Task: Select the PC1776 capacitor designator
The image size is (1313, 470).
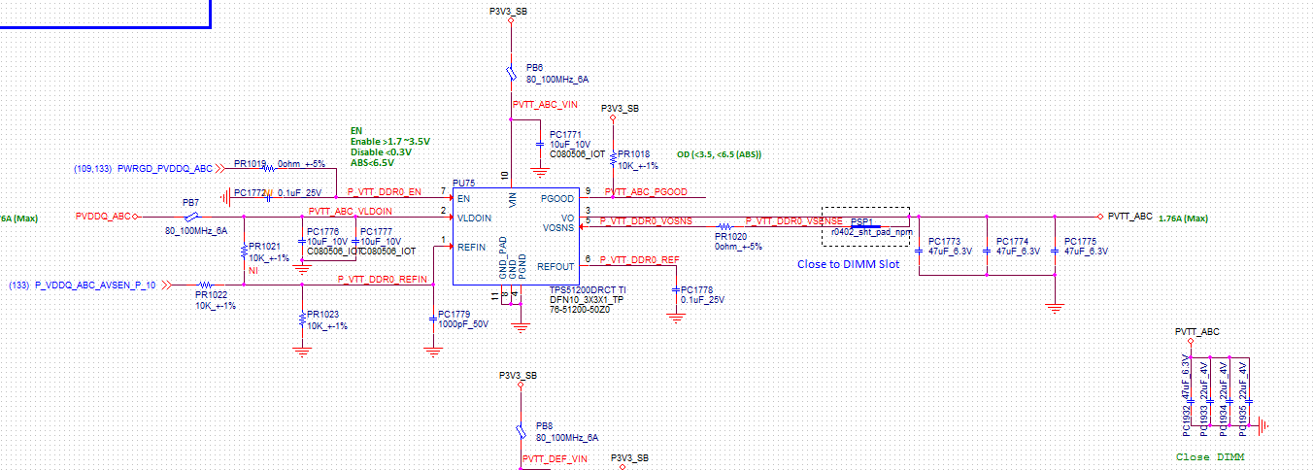Action: pos(322,231)
